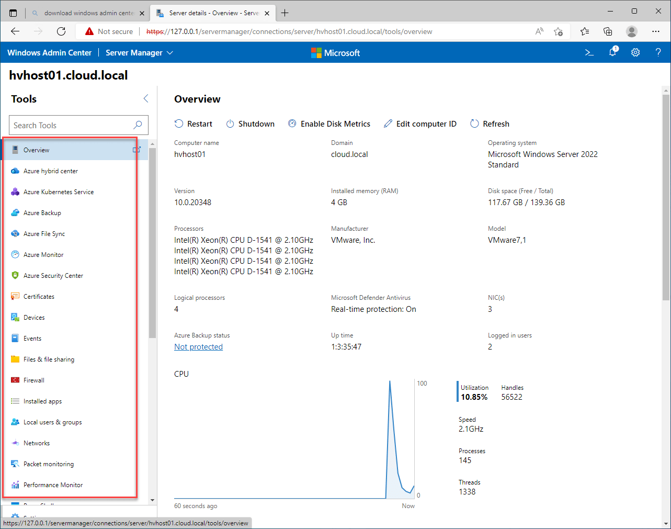Select Events tool label
The width and height of the screenshot is (671, 529).
click(x=32, y=339)
